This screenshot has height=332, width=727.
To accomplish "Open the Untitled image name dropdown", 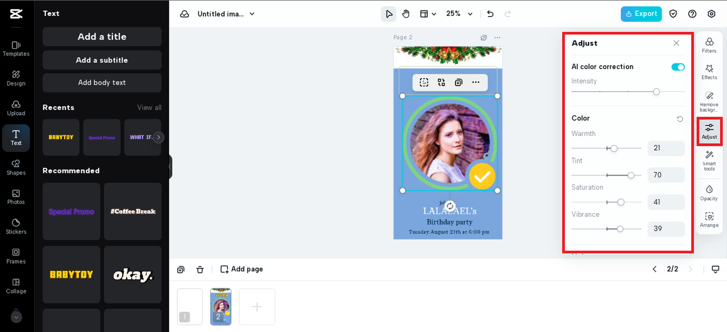I will [x=226, y=14].
